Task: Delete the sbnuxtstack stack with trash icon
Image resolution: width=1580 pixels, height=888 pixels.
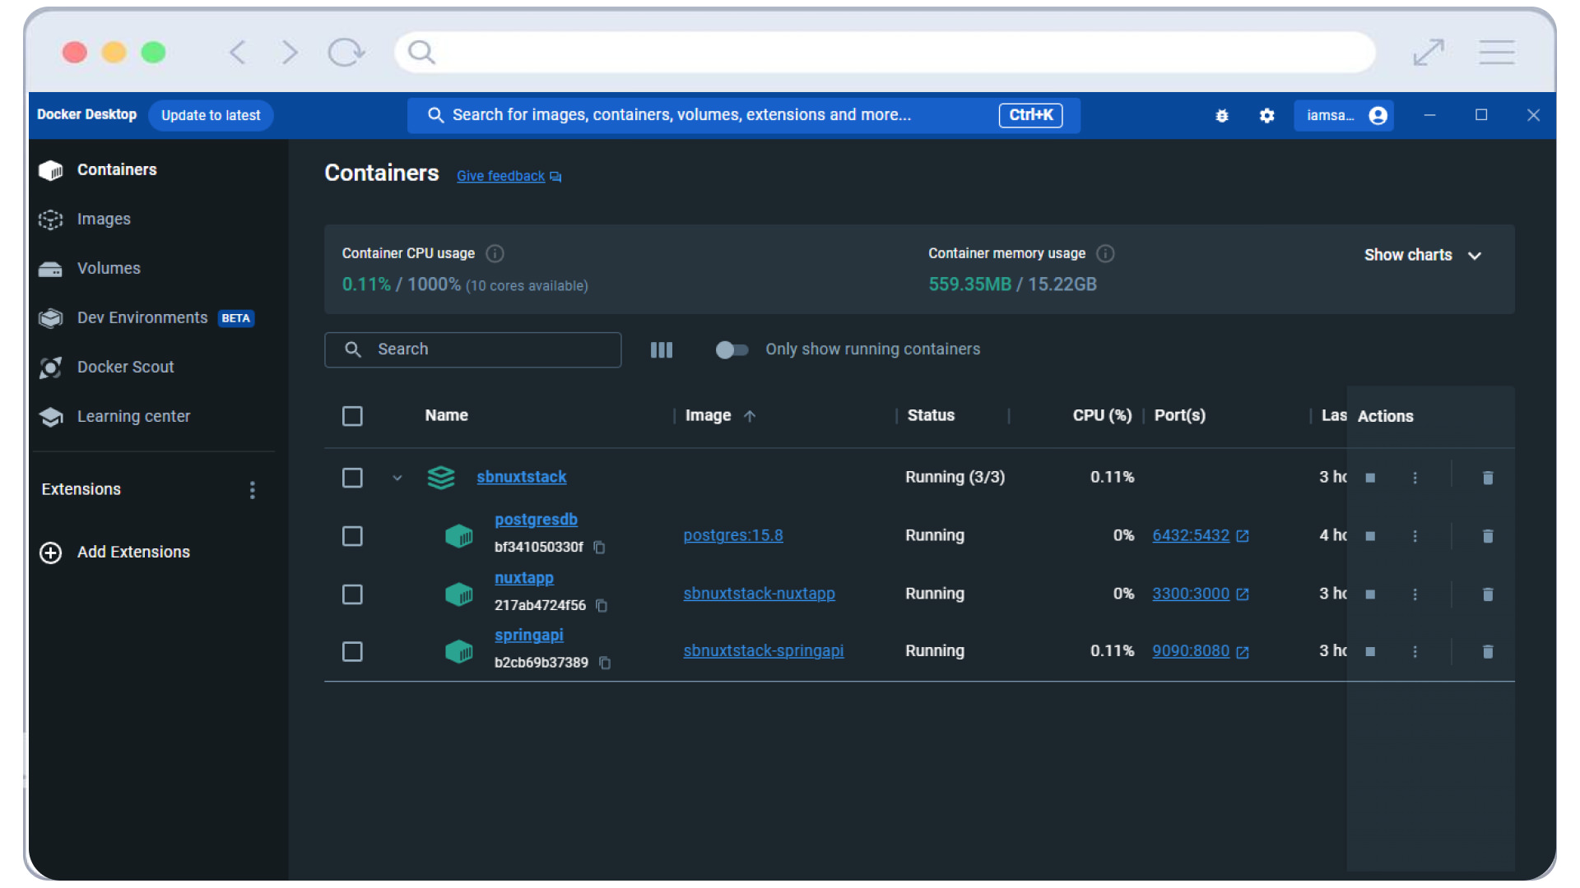Action: click(1488, 478)
